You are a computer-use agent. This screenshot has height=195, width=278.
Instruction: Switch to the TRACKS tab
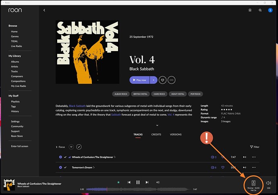[x=138, y=134]
